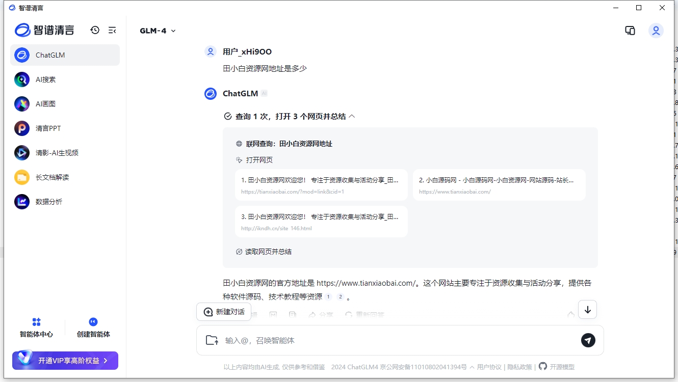Open 智能体中心

(x=36, y=328)
